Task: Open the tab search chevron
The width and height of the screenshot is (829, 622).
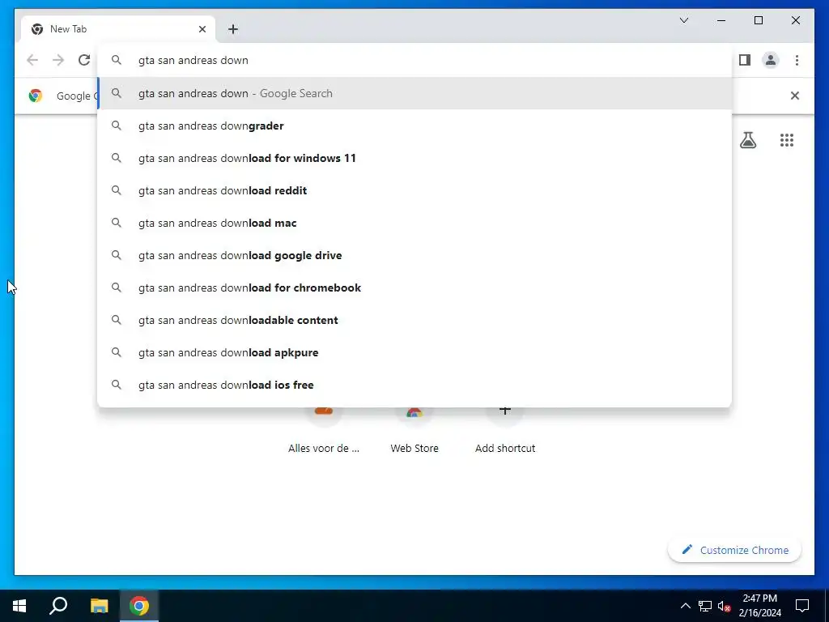Action: tap(683, 20)
